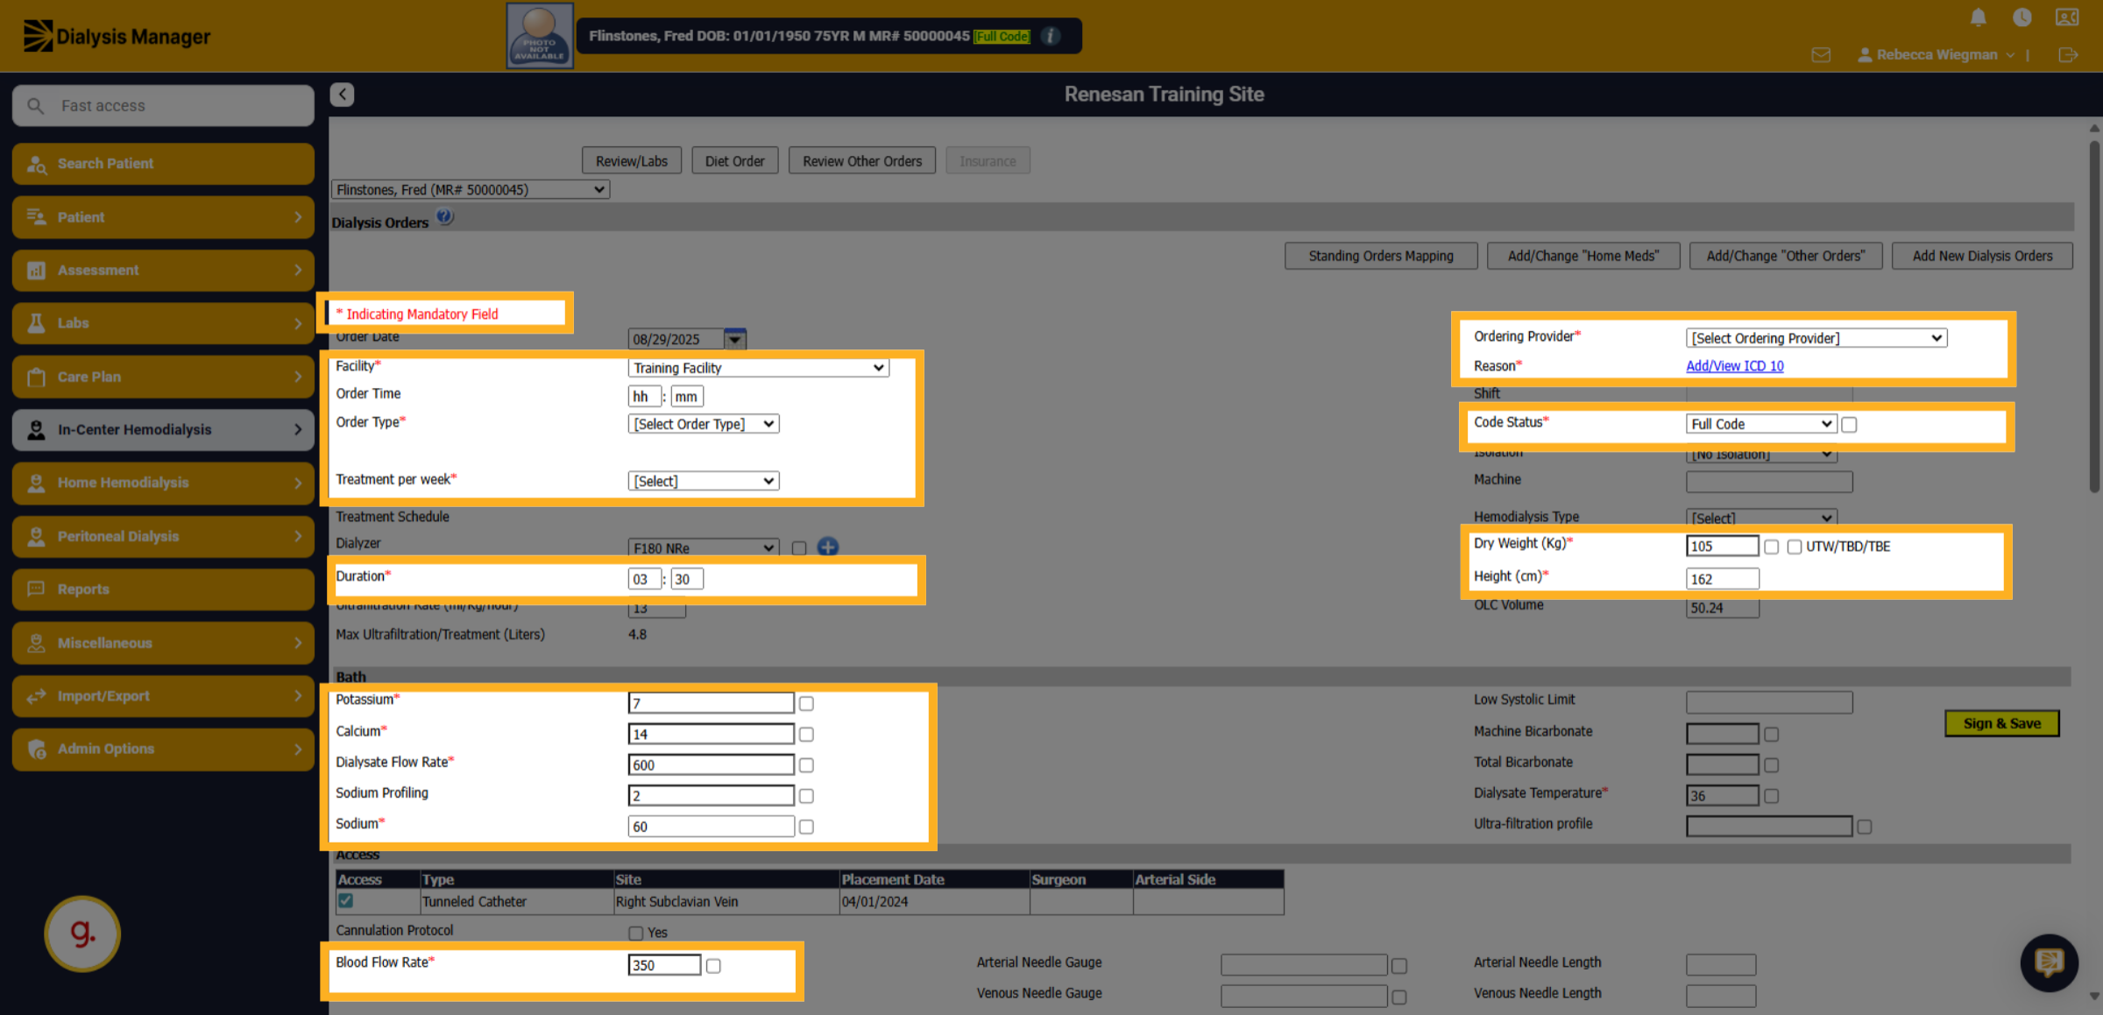
Task: Toggle the Dialysate Flow Rate checkbox
Action: (806, 765)
